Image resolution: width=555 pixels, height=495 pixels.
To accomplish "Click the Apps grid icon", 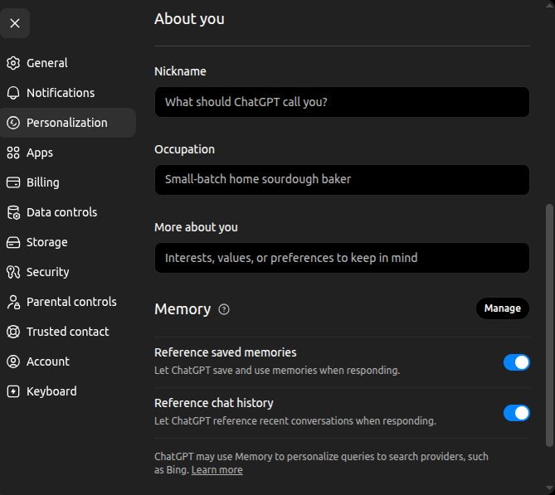I will tap(13, 153).
